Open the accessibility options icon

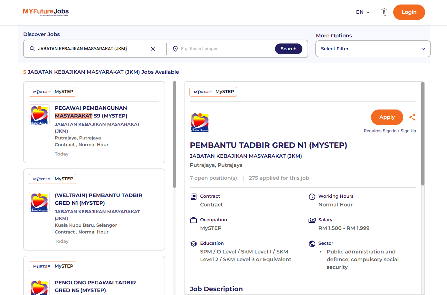(384, 12)
